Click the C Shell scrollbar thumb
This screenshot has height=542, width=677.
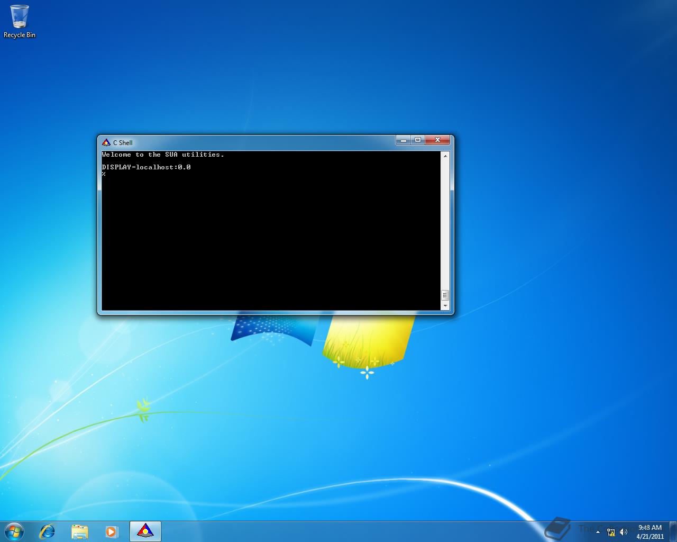445,295
